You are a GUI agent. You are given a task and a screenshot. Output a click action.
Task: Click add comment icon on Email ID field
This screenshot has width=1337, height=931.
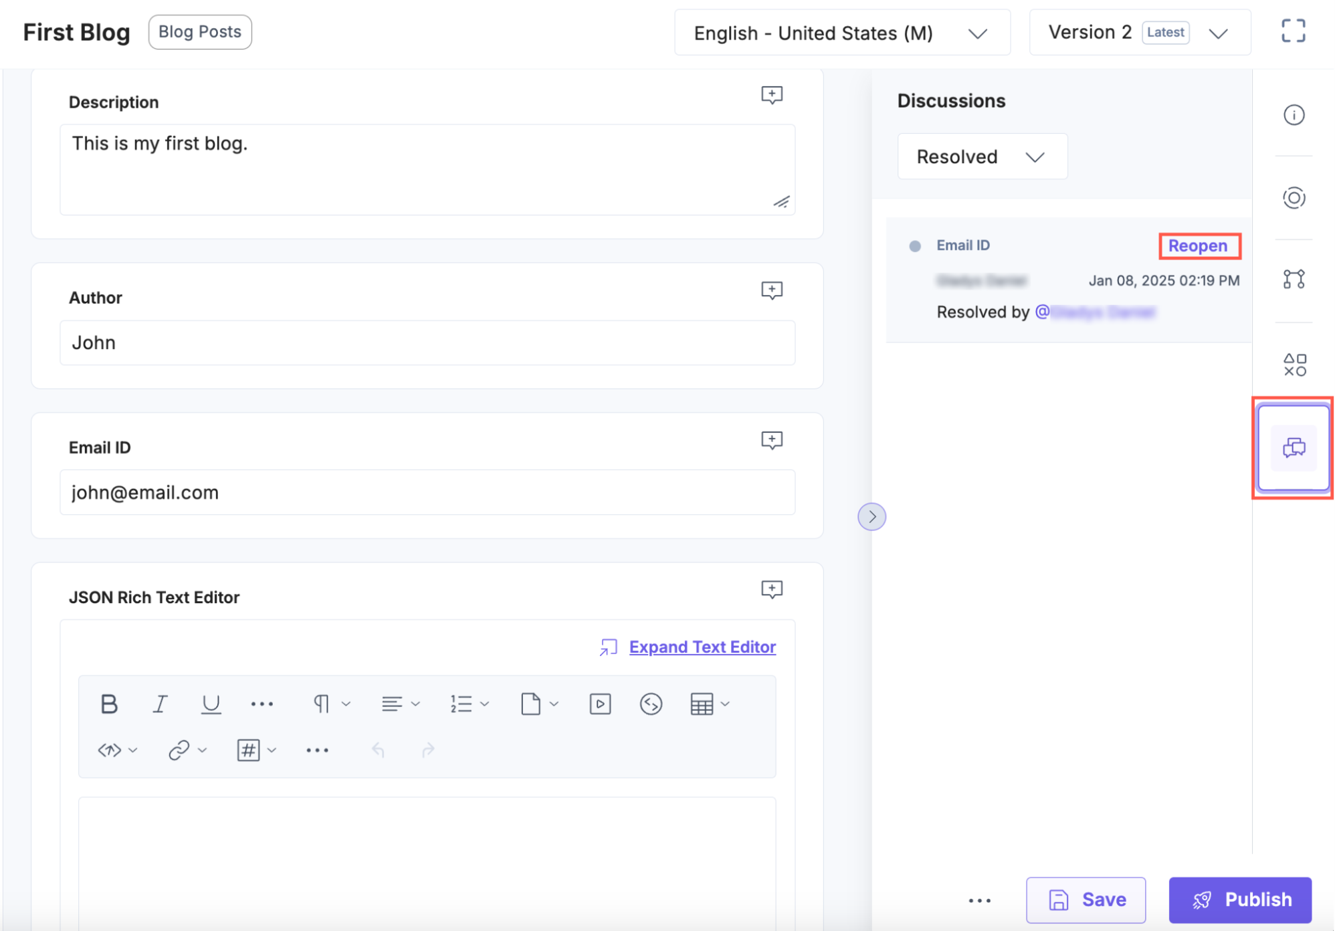773,439
